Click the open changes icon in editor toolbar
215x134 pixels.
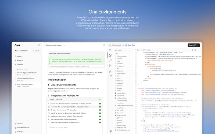[x=192, y=50]
